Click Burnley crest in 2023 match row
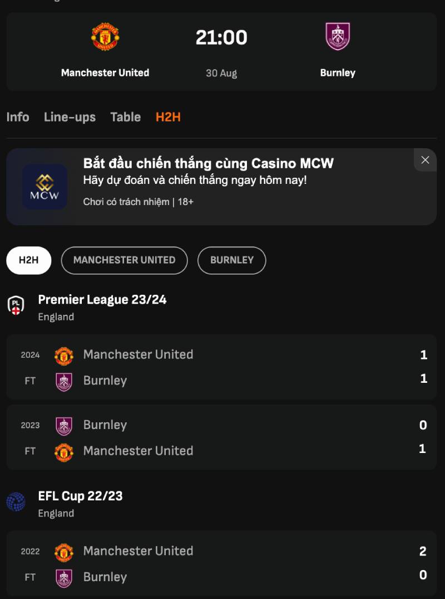The height and width of the screenshot is (599, 445). coord(64,426)
